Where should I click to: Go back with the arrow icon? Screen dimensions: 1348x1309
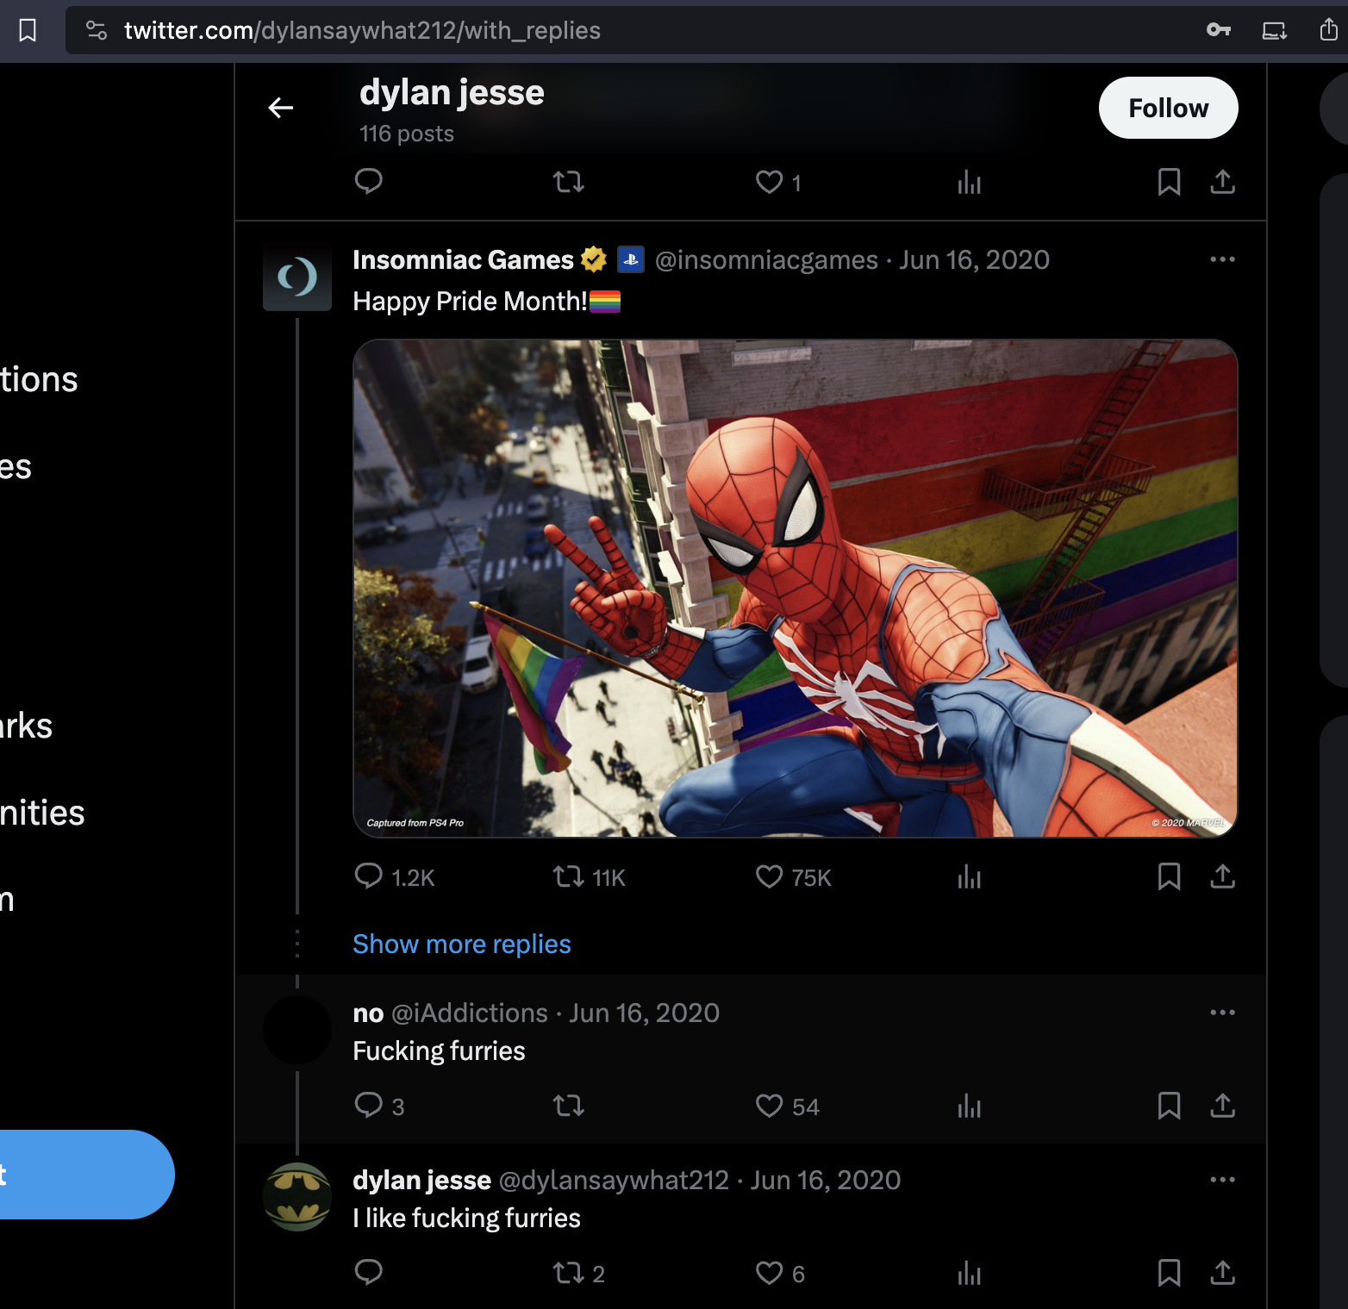click(x=281, y=108)
